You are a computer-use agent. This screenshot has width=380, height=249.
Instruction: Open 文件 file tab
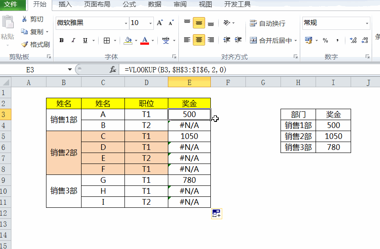(13, 5)
